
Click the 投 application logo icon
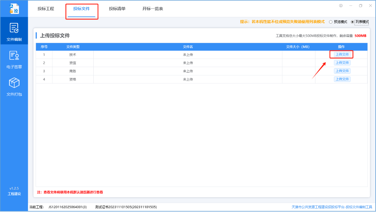[x=14, y=8]
